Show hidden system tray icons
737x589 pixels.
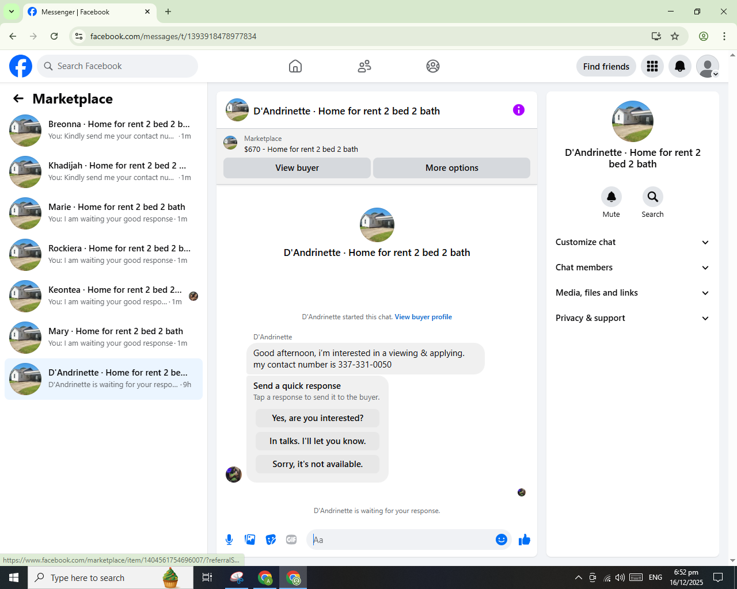click(579, 577)
